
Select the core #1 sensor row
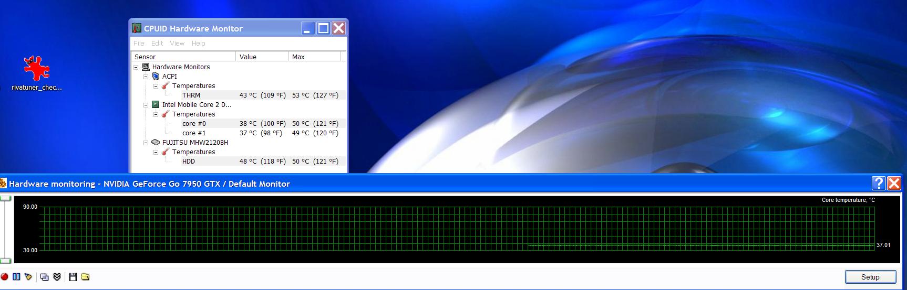263,133
